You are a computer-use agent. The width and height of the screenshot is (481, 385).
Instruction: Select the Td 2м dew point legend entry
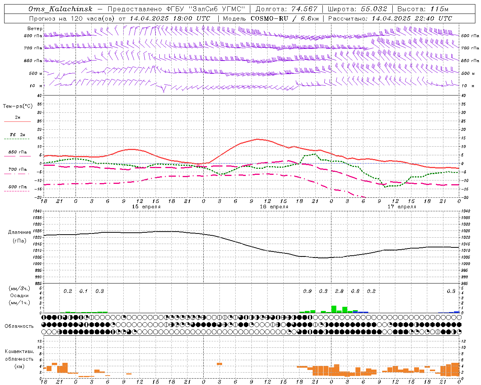tap(18, 135)
